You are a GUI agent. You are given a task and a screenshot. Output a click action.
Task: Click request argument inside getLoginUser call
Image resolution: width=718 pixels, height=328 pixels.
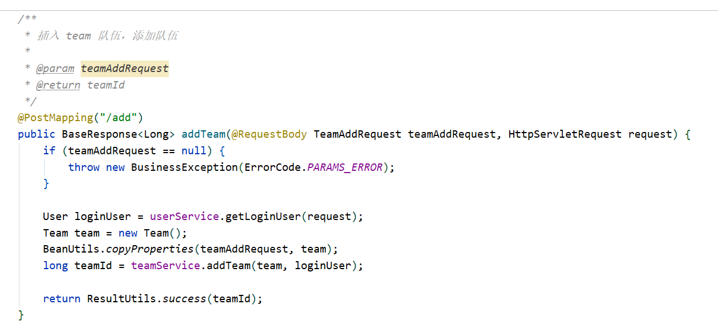pos(329,217)
